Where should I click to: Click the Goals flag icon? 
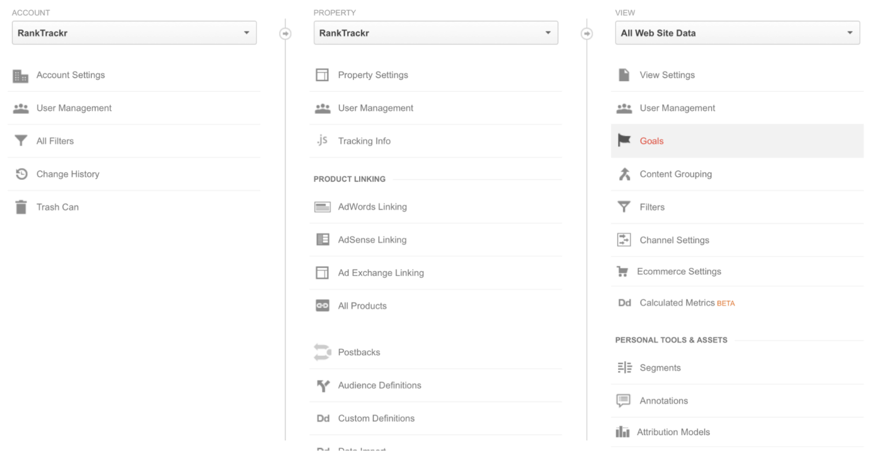click(x=624, y=141)
